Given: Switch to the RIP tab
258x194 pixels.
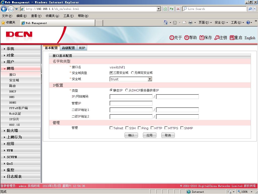Looking at the screenshot, I should point(82,48).
